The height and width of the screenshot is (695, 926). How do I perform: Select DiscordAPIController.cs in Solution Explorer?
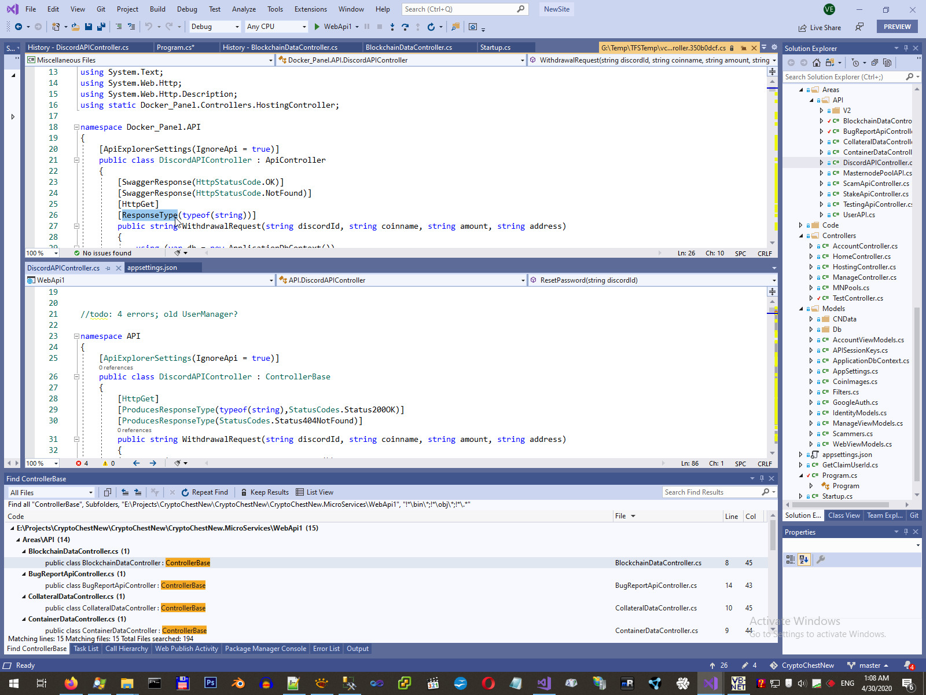coord(877,163)
